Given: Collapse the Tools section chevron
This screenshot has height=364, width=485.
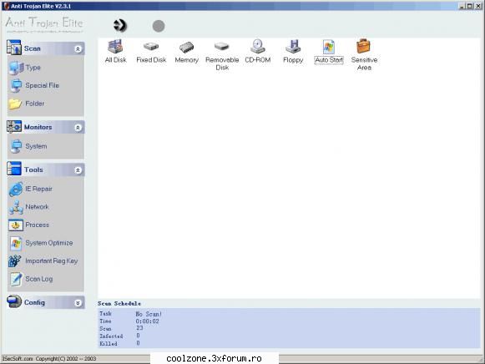Looking at the screenshot, I should (x=78, y=170).
